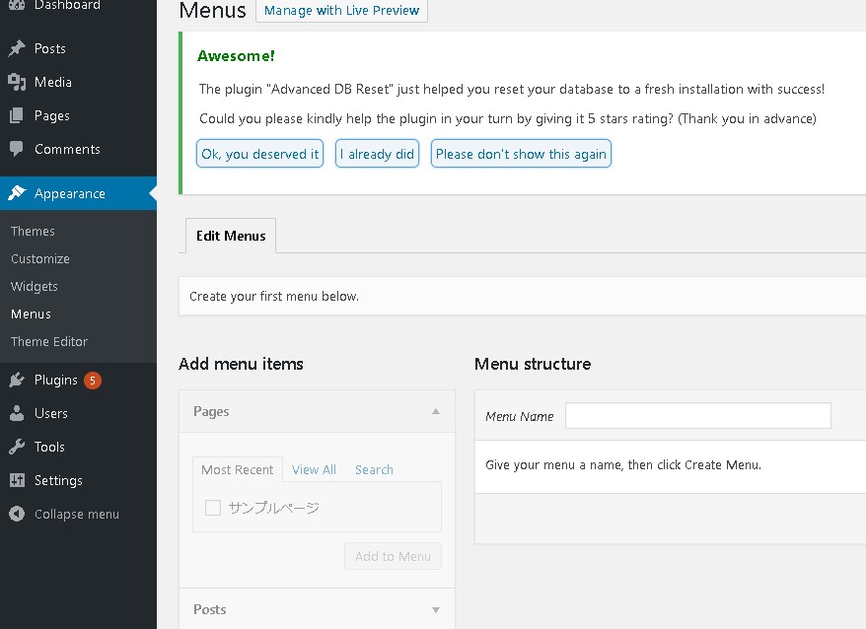Open the Widgets submenu link
The width and height of the screenshot is (866, 629).
[x=35, y=286]
